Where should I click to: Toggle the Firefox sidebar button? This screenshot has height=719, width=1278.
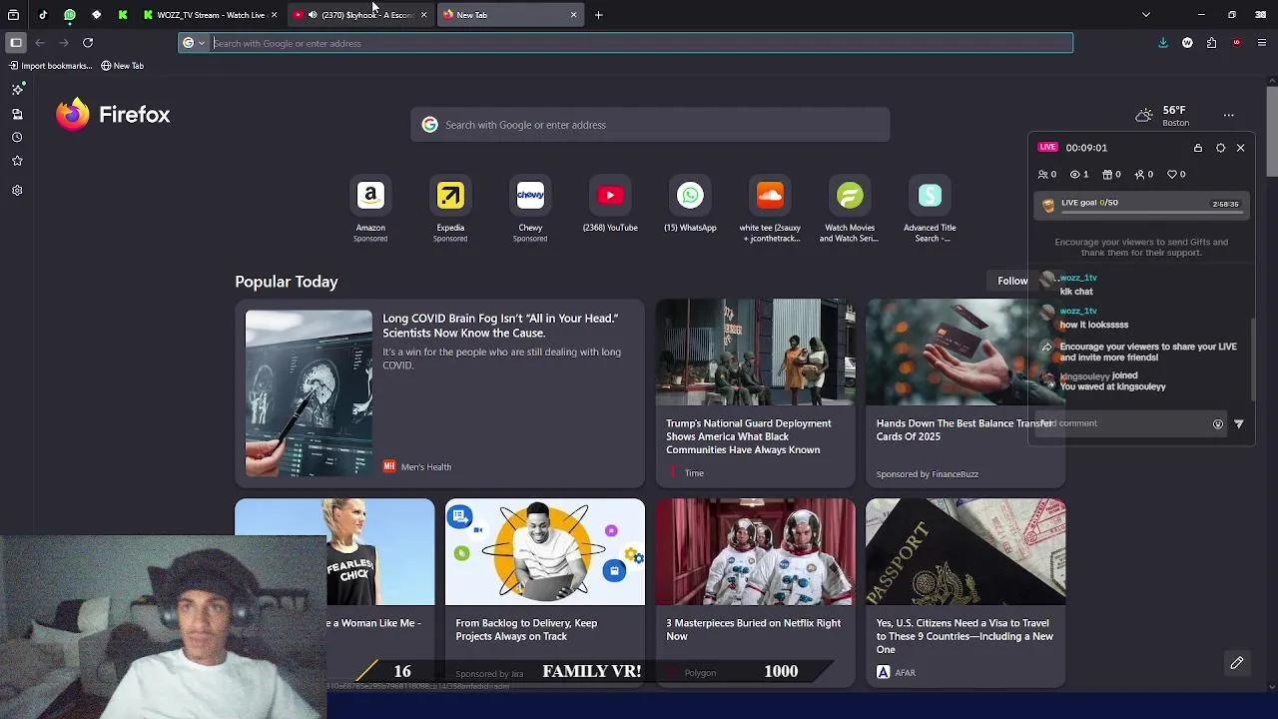pos(16,43)
